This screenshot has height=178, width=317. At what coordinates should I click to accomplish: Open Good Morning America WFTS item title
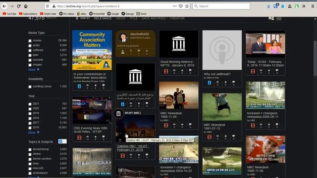[x=177, y=63]
